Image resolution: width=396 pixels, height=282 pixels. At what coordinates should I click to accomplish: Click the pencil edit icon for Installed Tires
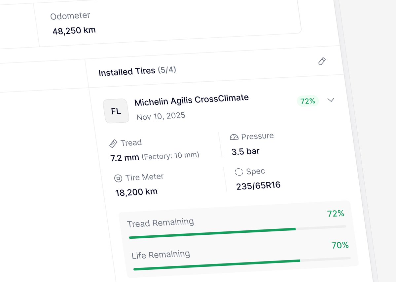[322, 61]
